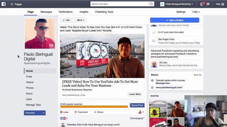227x127 pixels.
Task: Open the Help dropdown in page tabs
Action: pyautogui.click(x=196, y=12)
